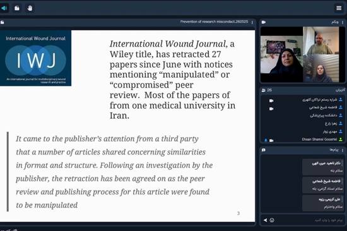Open chat message reading سلام استاد گرامی، بله
347x231 pixels.
click(x=323, y=185)
